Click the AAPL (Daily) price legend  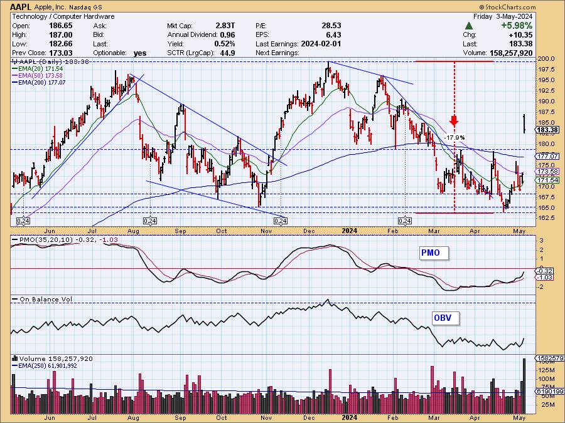pos(50,61)
